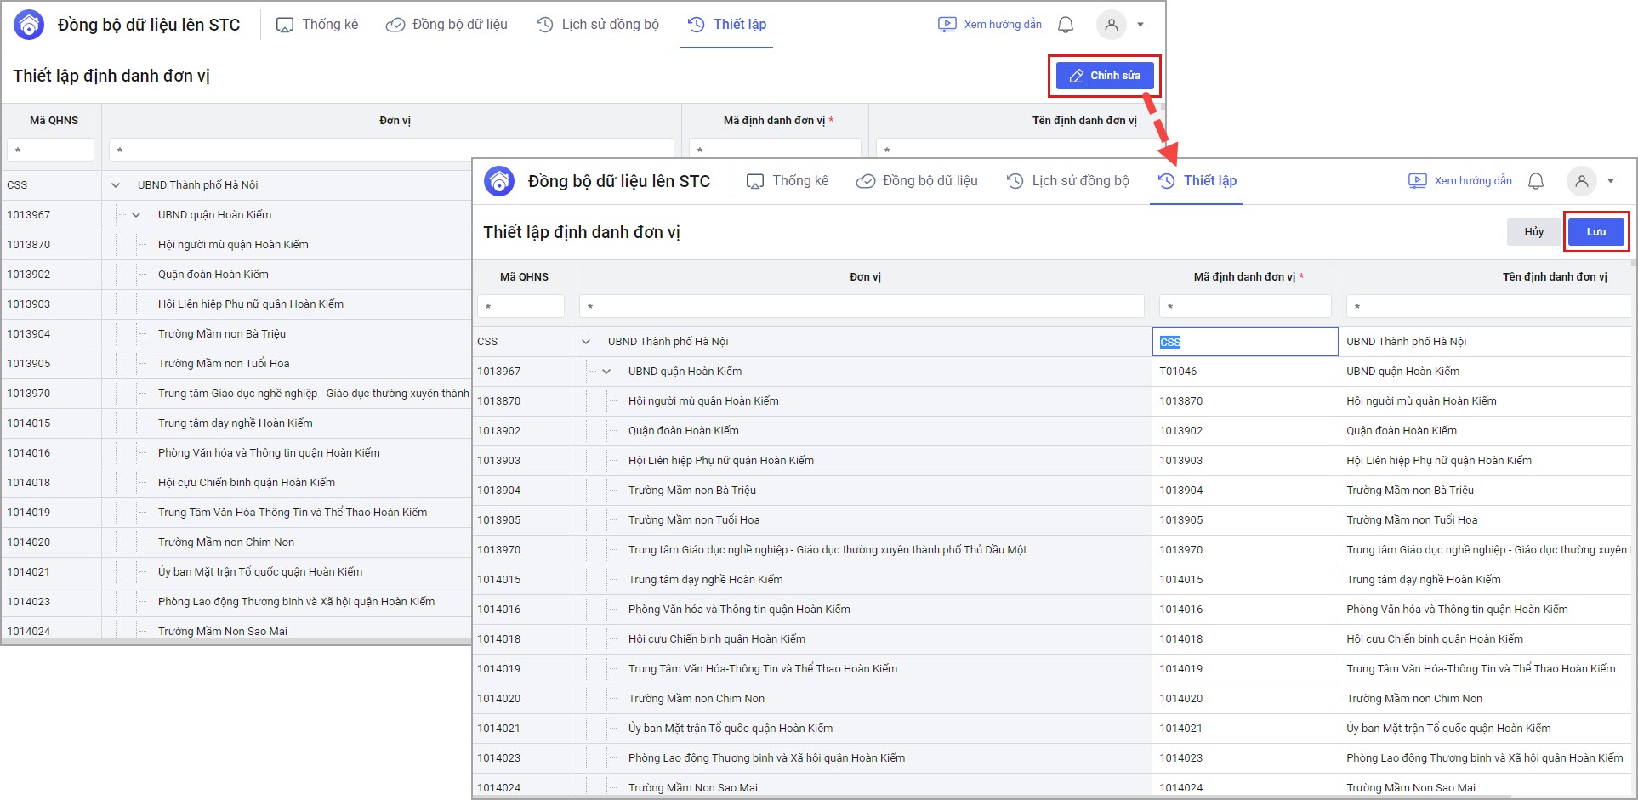Open the notification bell in the back window
1638x800 pixels.
(x=1066, y=25)
